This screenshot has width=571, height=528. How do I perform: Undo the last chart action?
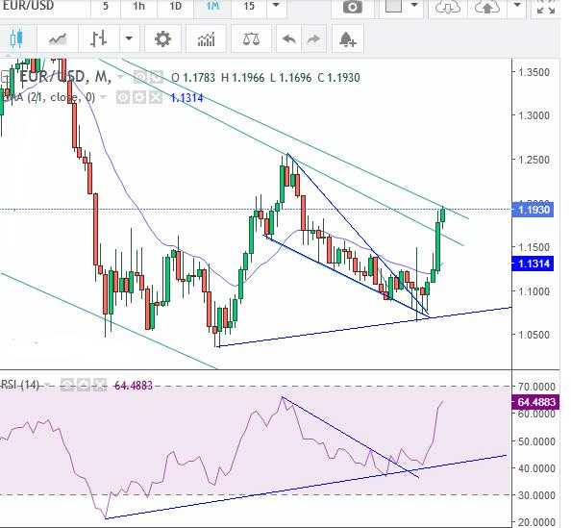tap(288, 38)
